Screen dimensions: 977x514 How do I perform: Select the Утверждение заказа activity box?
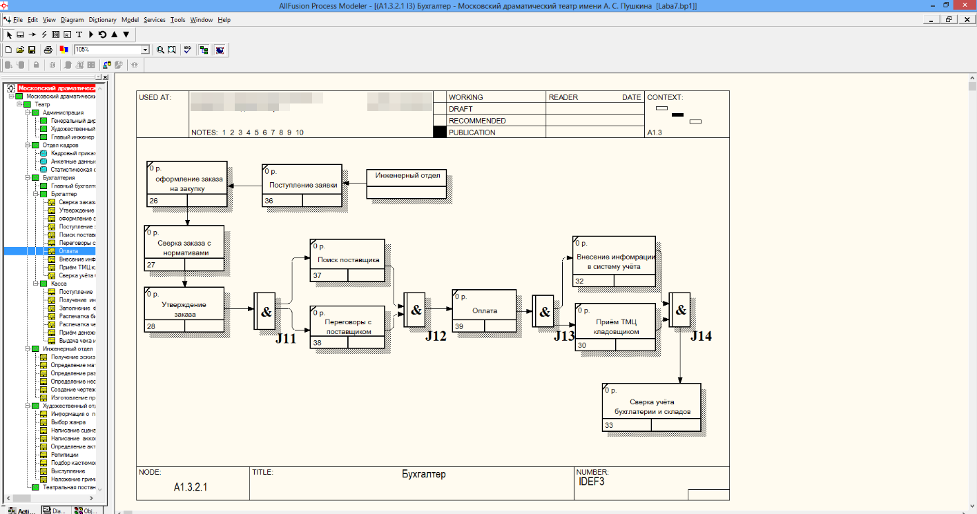[x=184, y=310]
